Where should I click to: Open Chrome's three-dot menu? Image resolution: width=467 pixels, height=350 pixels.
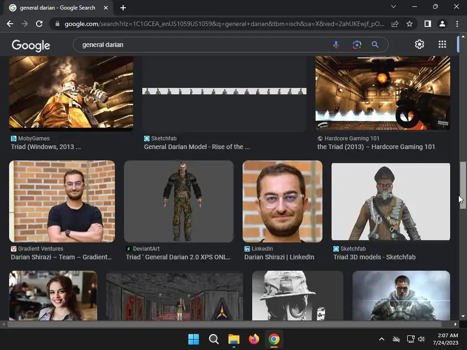point(457,24)
